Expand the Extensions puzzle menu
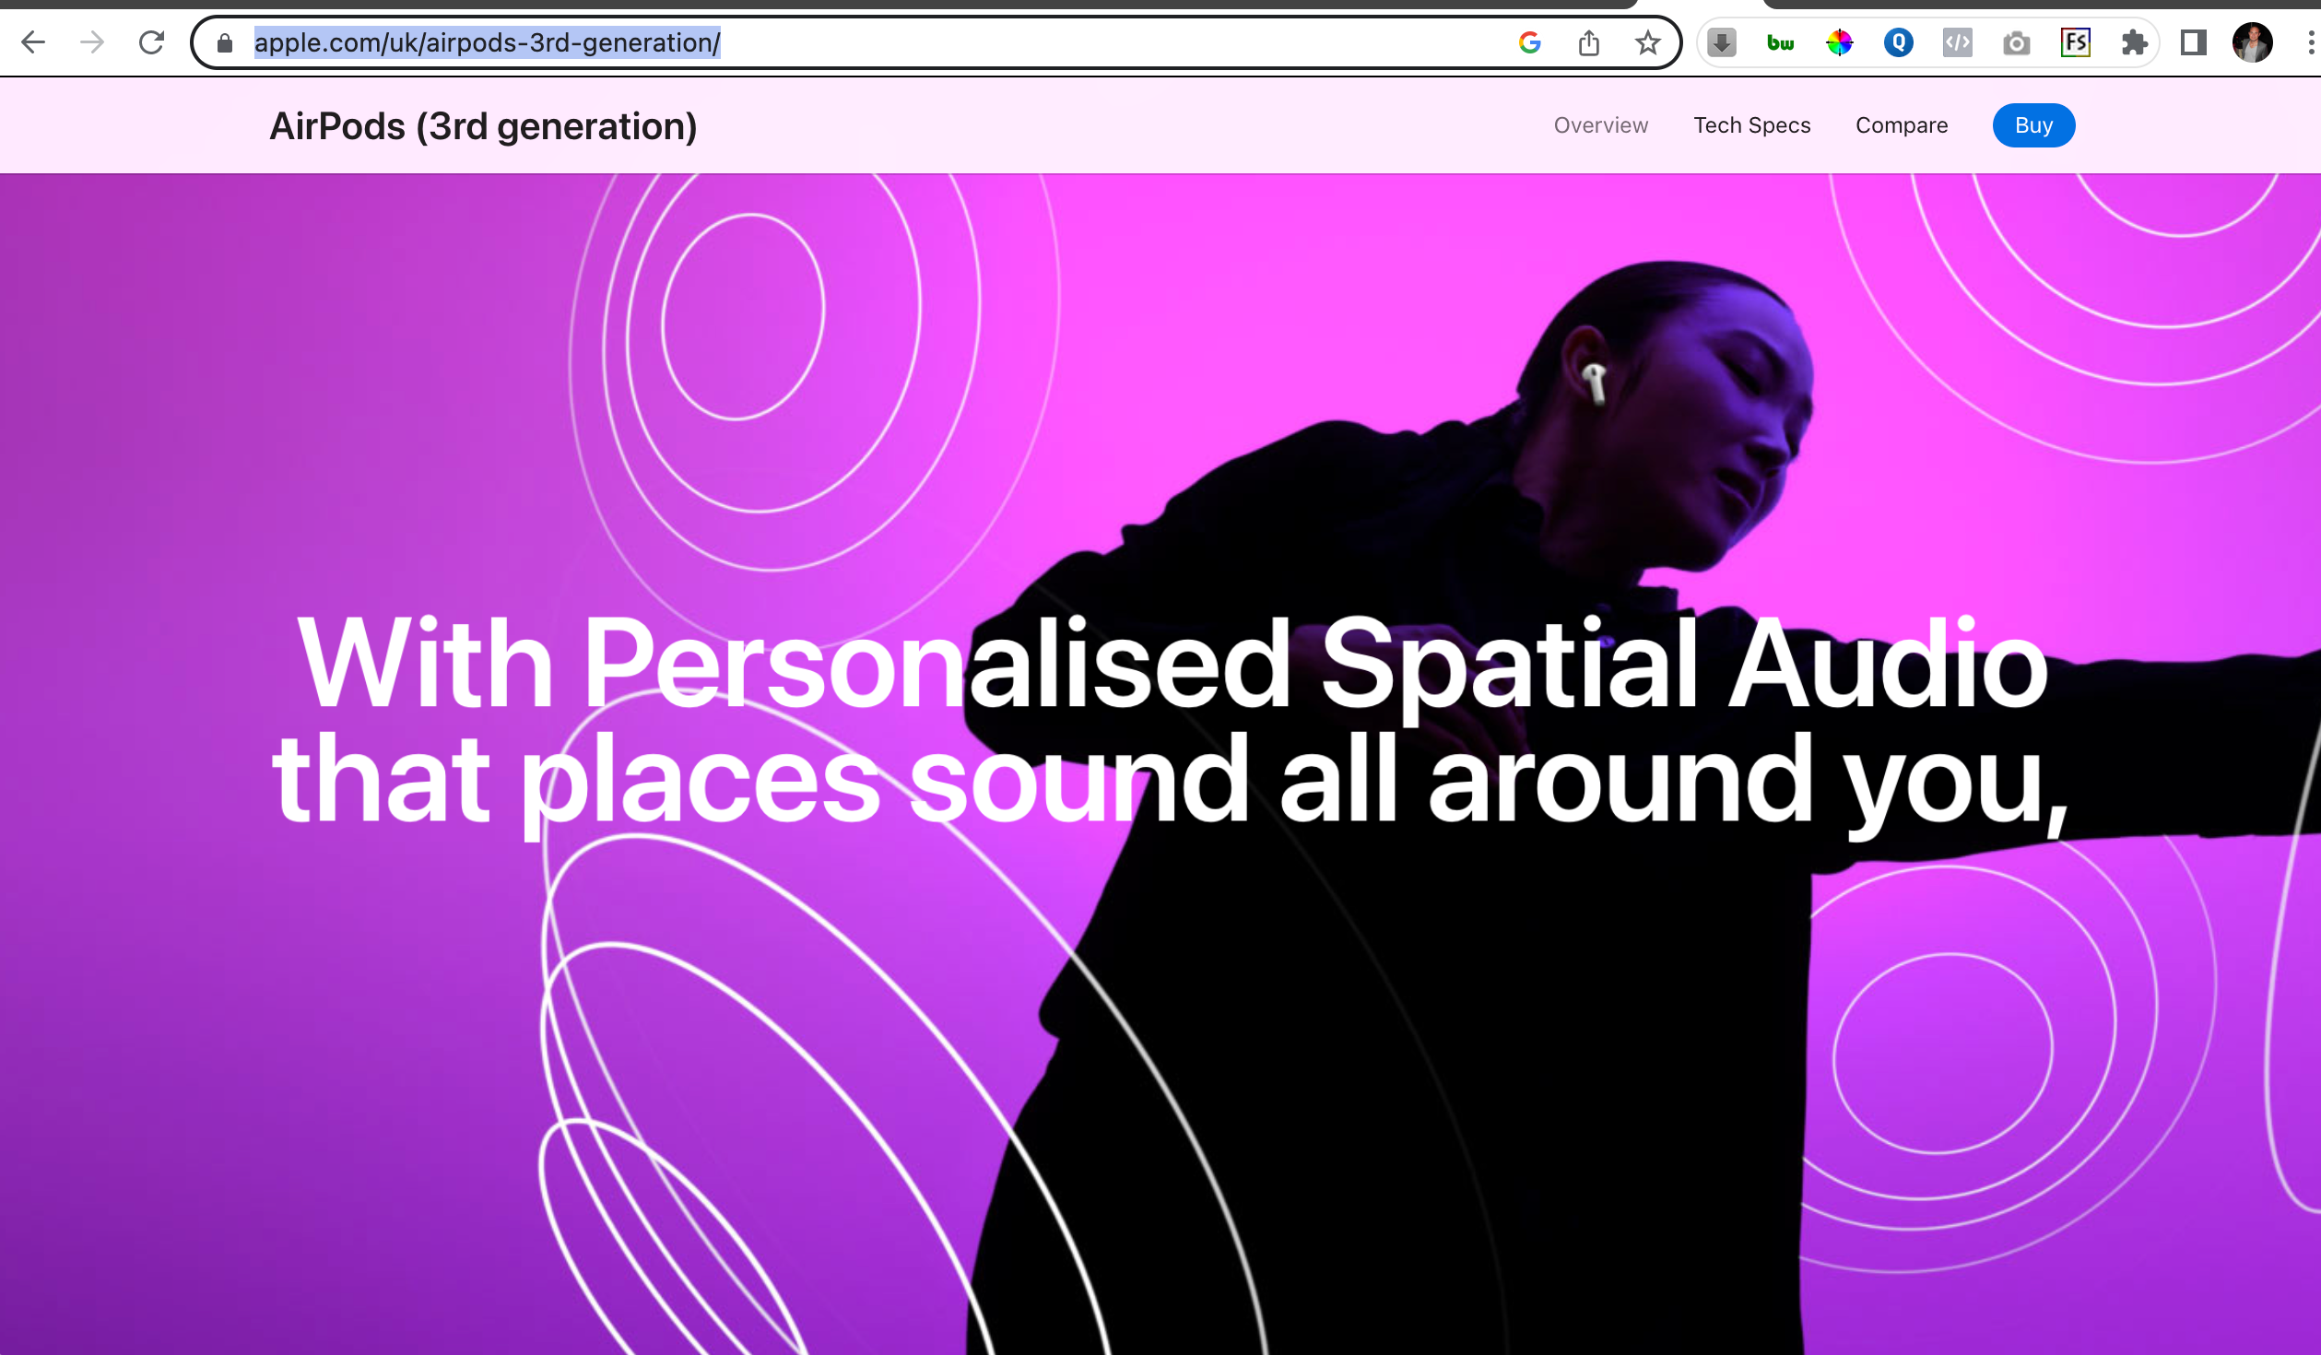The image size is (2321, 1355). pyautogui.click(x=2135, y=42)
